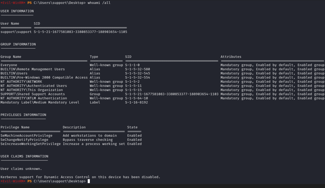Select the 'SUPPORT\Shared Support Accounts' group row

pos(33,94)
